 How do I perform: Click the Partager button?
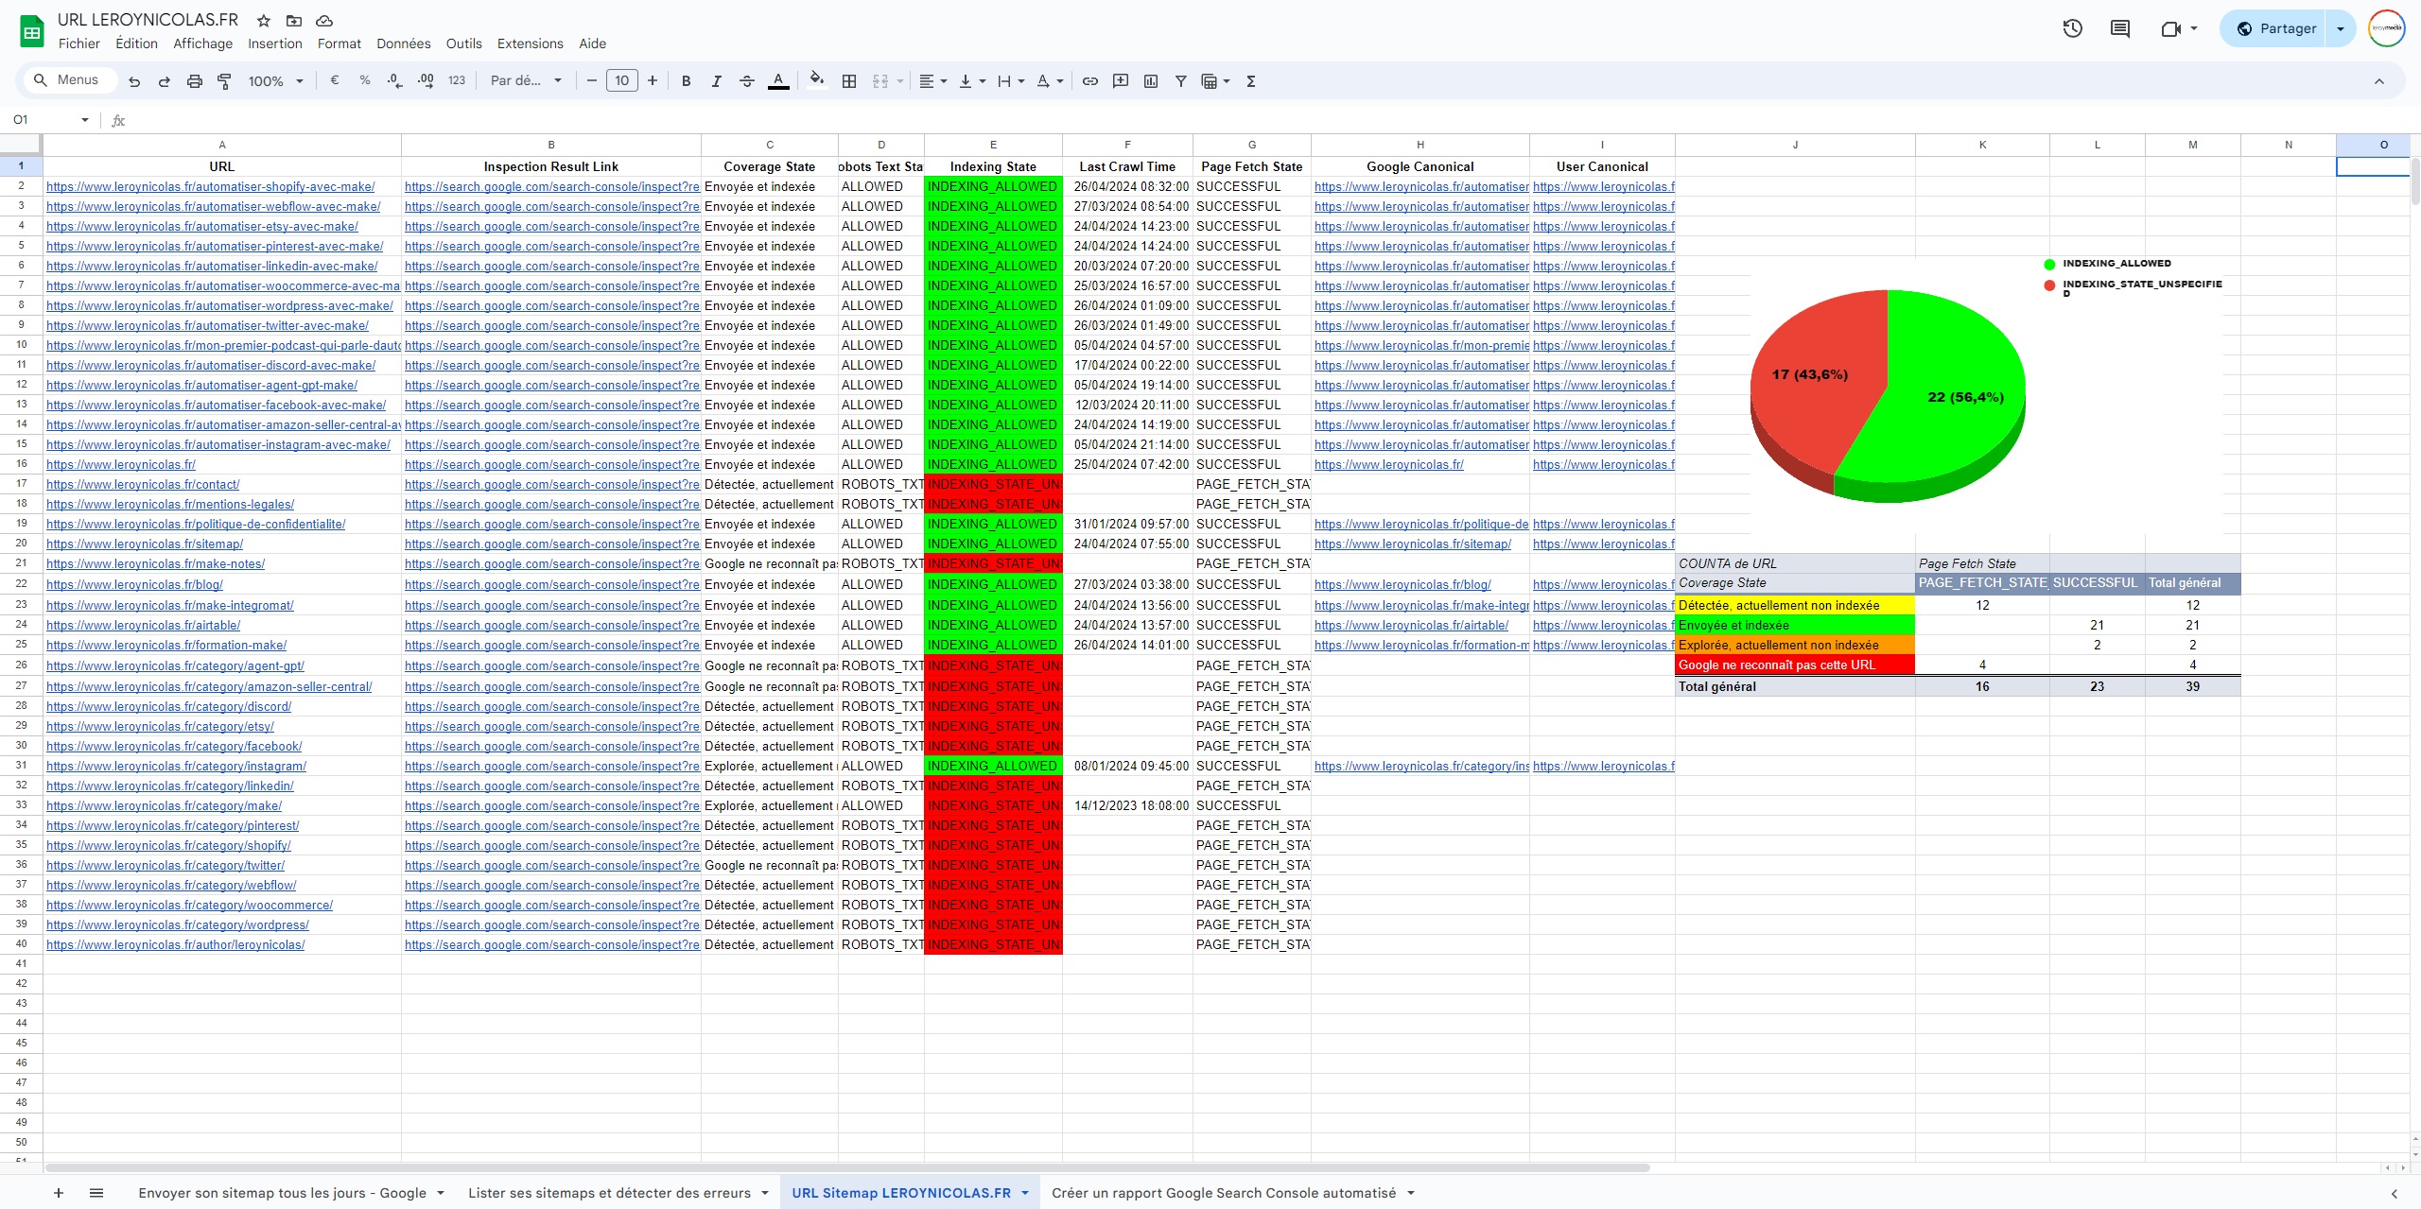(x=2276, y=29)
